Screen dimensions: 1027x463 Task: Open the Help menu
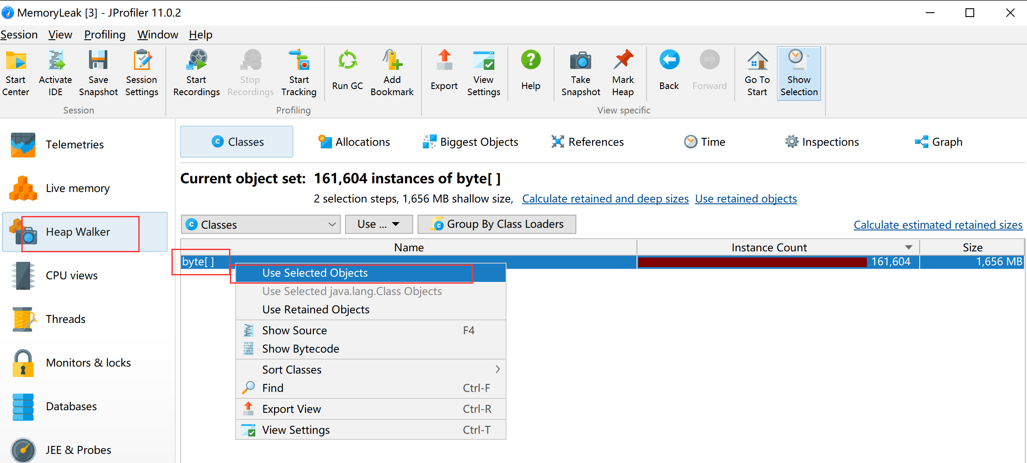pos(201,34)
